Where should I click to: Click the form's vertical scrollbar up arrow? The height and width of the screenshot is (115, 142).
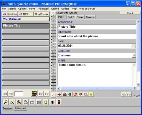click(138, 22)
